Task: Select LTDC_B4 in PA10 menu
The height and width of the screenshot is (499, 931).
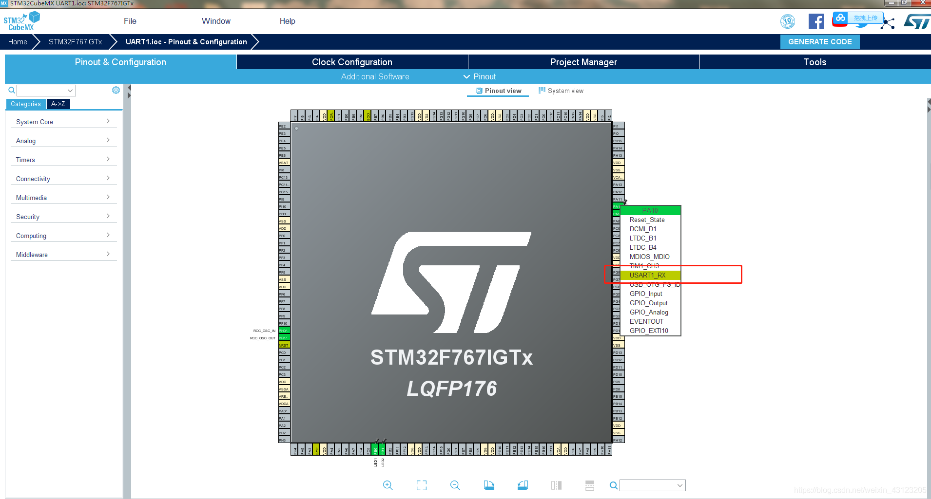Action: point(650,247)
